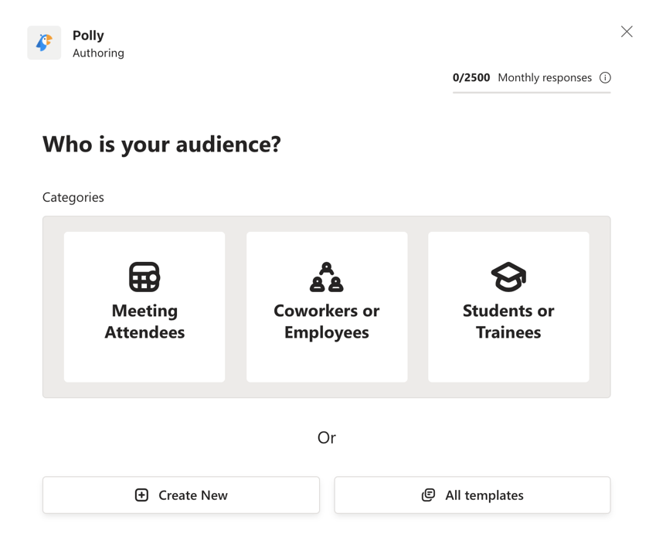Screen dimensions: 649x551
Task: Pick the Students or Trainees audience
Action: point(508,307)
